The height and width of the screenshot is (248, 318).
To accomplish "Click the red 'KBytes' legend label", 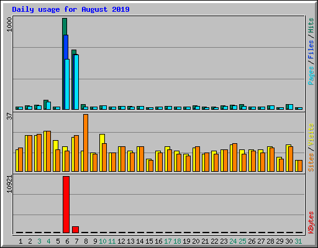I will pos(311,223).
